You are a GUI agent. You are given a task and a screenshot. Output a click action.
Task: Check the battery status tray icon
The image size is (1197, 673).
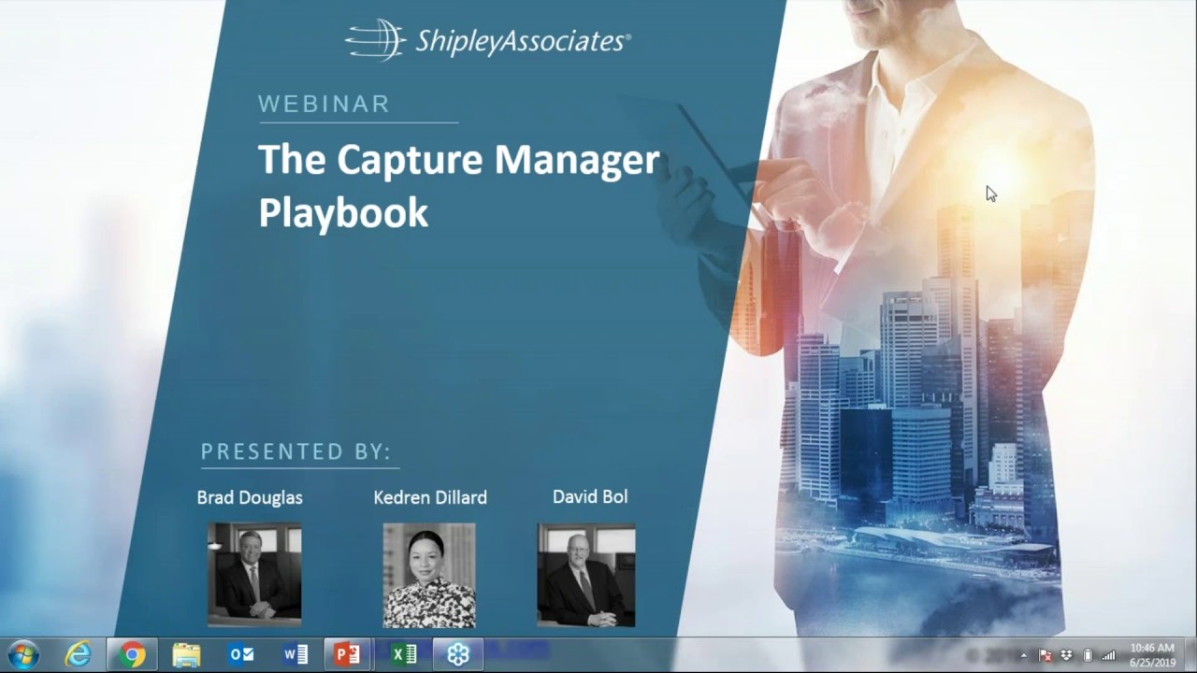click(1087, 655)
